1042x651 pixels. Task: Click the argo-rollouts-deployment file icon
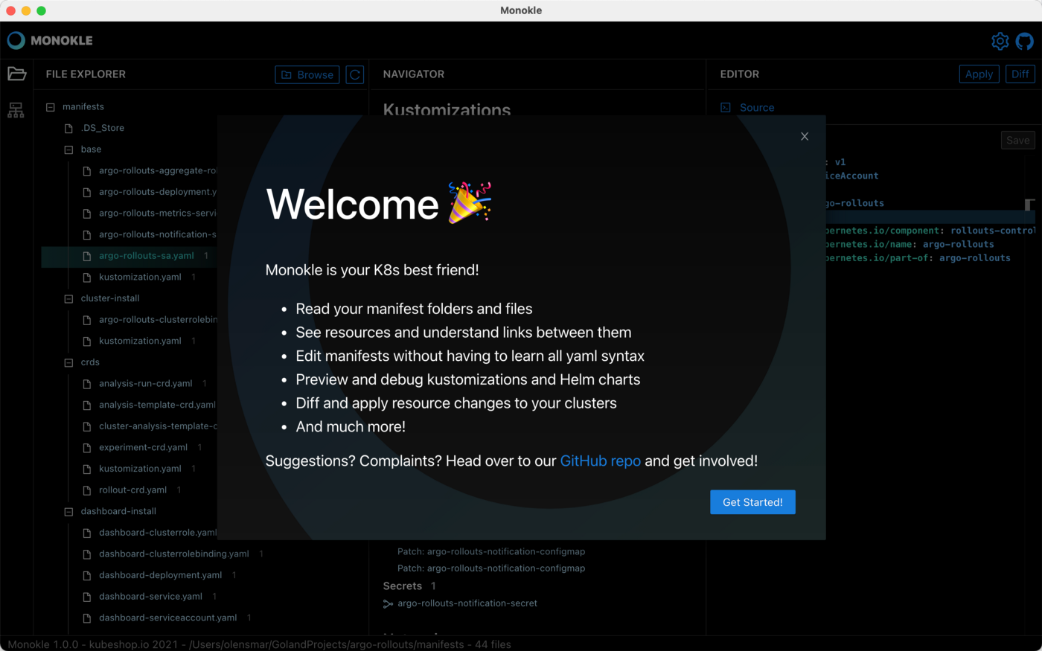[86, 192]
